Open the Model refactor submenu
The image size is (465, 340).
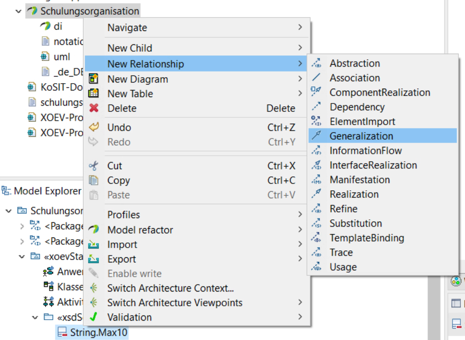tap(196, 230)
